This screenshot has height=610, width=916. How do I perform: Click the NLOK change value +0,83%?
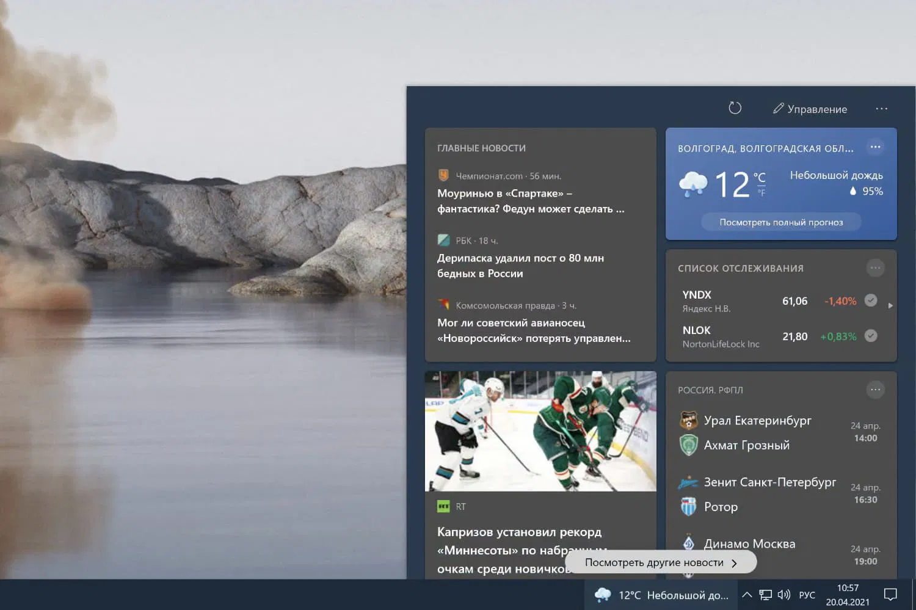(838, 336)
